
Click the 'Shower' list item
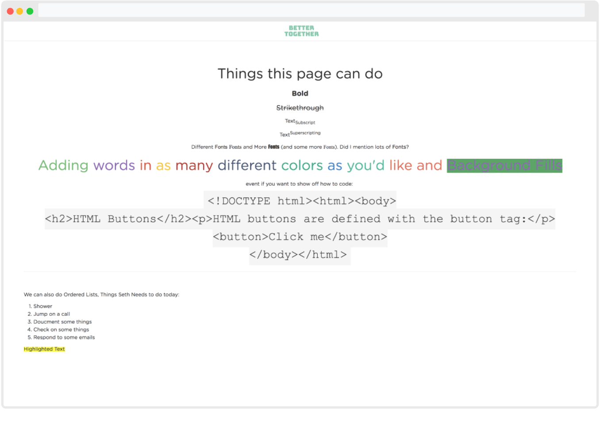43,306
